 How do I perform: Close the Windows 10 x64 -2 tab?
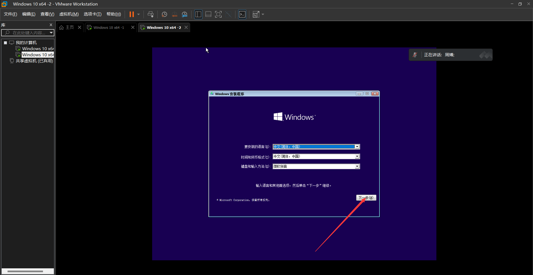click(x=186, y=27)
